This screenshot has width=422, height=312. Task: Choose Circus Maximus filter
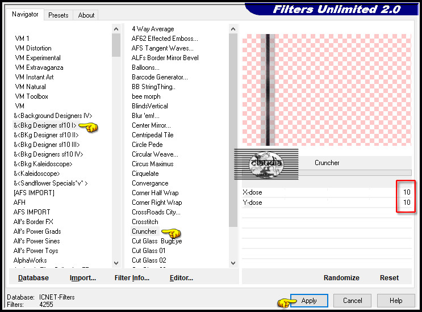(153, 164)
